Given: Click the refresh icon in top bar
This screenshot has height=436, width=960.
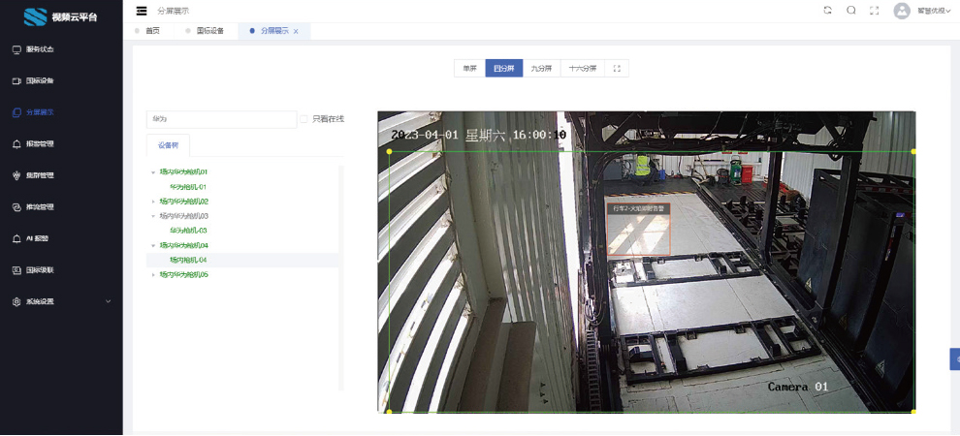Looking at the screenshot, I should (x=827, y=11).
